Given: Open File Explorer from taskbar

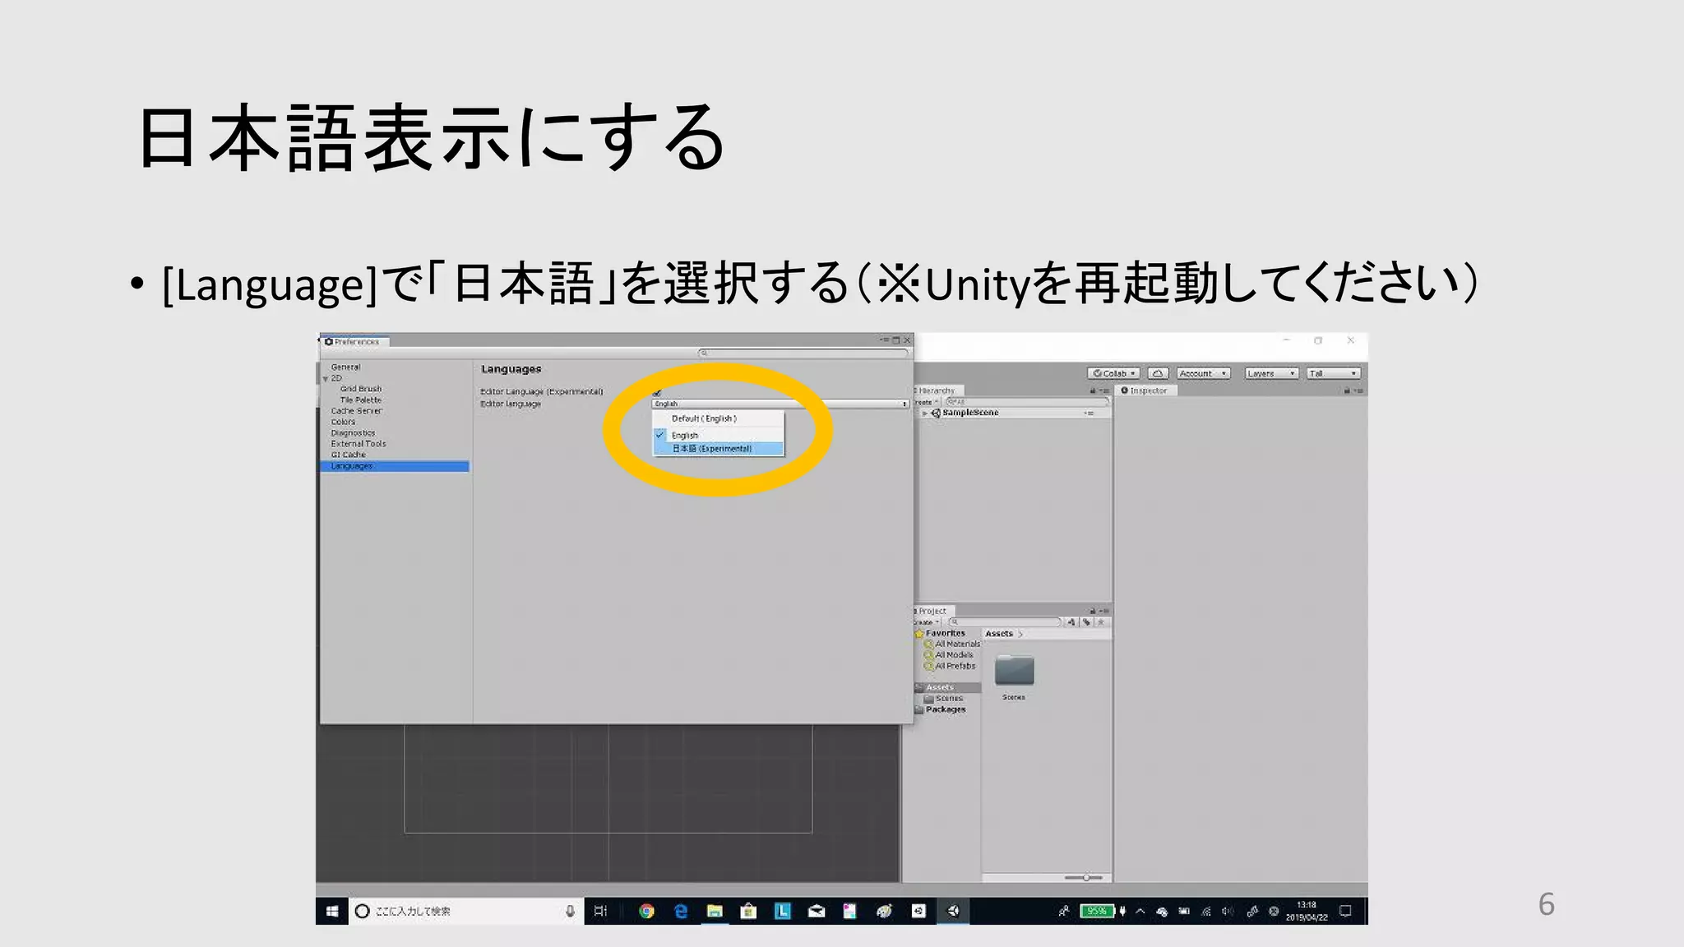Looking at the screenshot, I should point(715,911).
